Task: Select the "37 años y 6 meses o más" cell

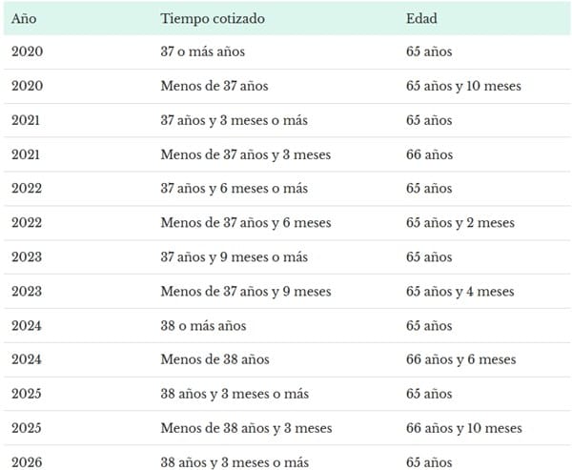Action: pos(235,189)
